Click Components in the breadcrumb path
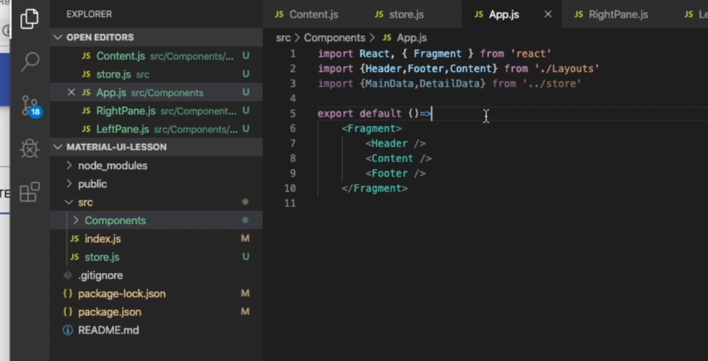 (x=334, y=37)
